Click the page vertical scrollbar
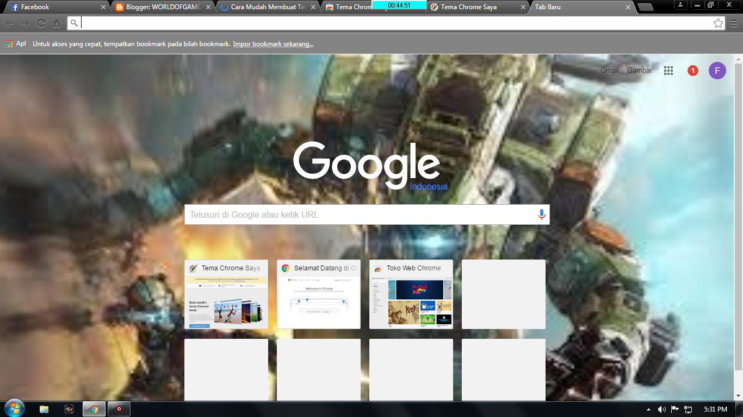Screen dimensions: 743x417 pos(738,217)
